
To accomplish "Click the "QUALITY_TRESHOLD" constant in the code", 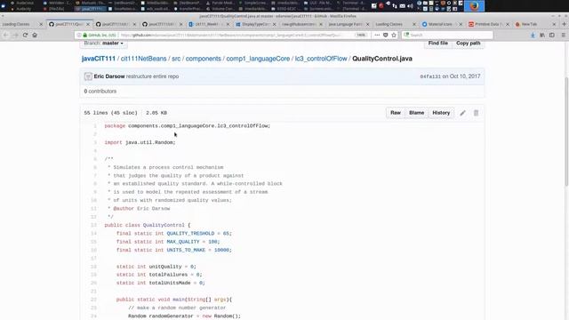I will 190,234.
